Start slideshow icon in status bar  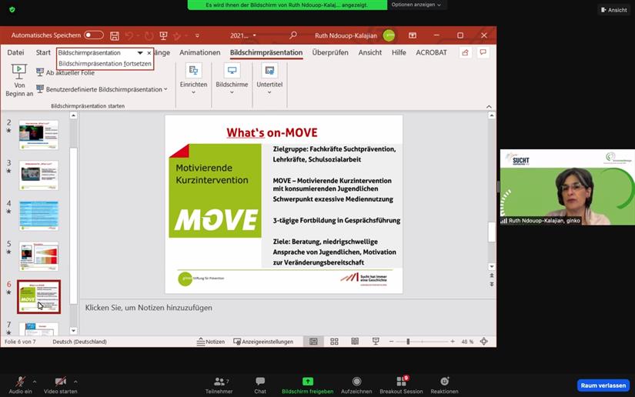[x=376, y=342]
